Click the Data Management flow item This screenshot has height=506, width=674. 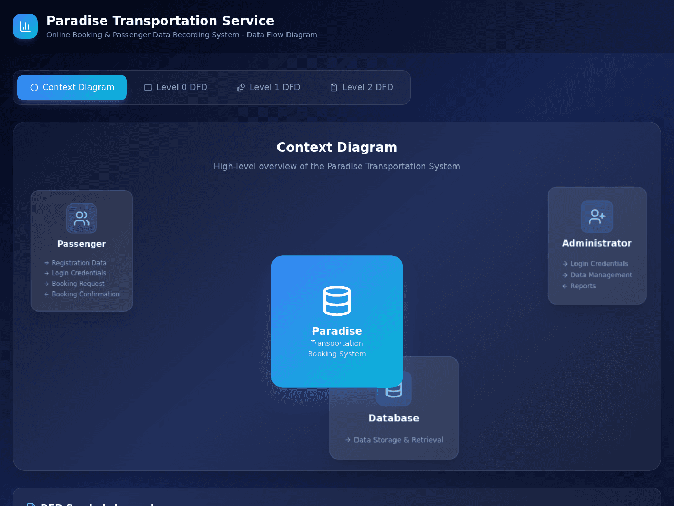pos(597,275)
